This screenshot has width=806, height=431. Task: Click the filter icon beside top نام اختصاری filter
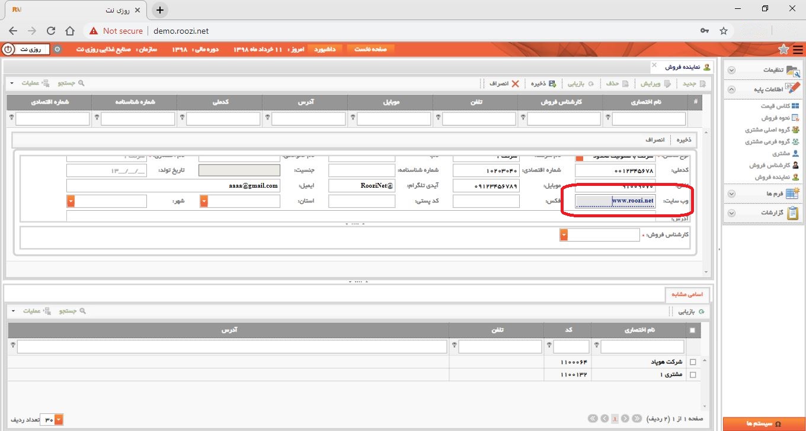point(607,118)
